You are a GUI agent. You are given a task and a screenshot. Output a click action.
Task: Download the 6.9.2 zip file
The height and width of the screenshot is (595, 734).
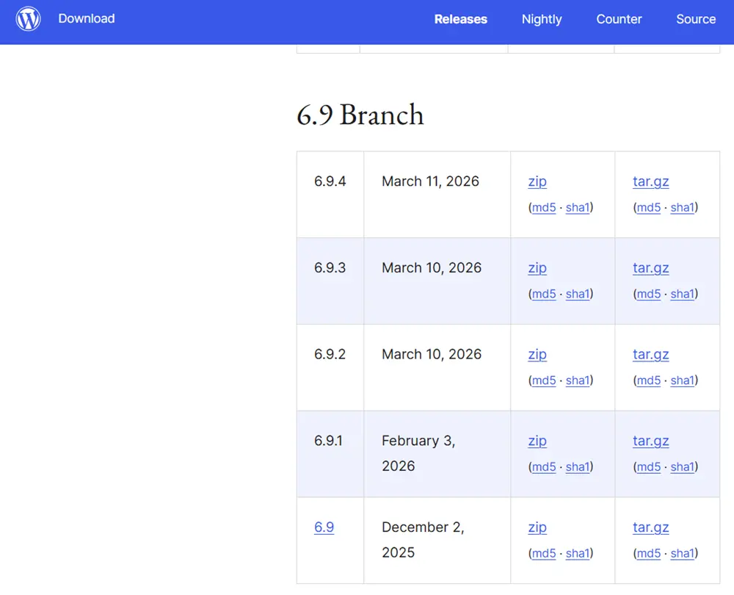537,355
